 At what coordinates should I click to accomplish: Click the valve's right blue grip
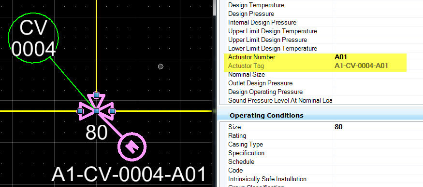point(113,111)
